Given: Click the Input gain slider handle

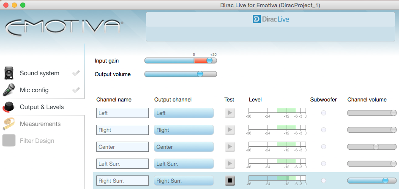Looking at the screenshot, I should tap(209, 60).
